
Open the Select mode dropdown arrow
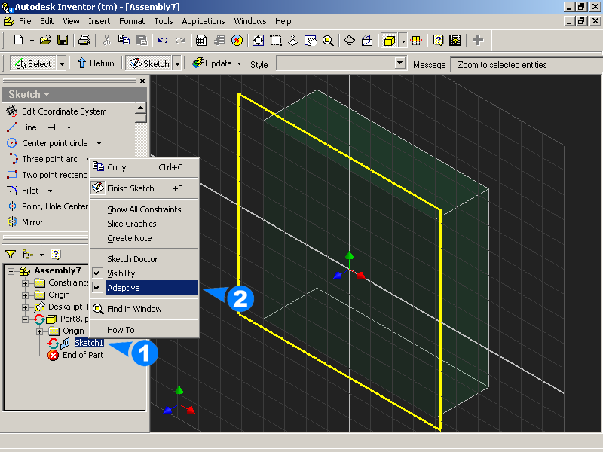[x=62, y=63]
